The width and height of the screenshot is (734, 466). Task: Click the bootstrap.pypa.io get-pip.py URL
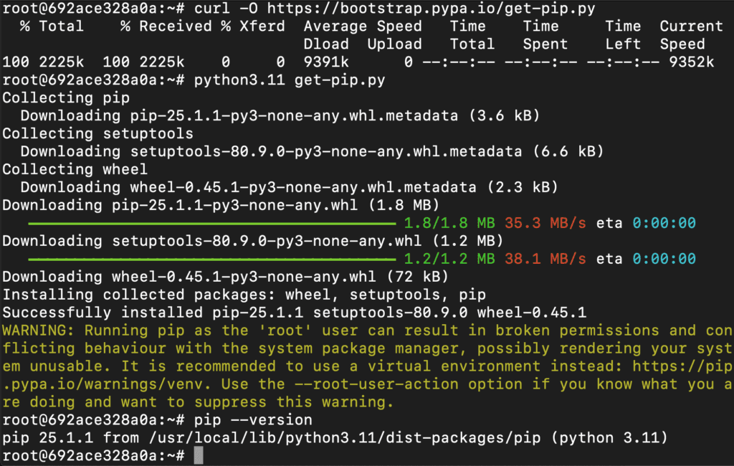(431, 9)
